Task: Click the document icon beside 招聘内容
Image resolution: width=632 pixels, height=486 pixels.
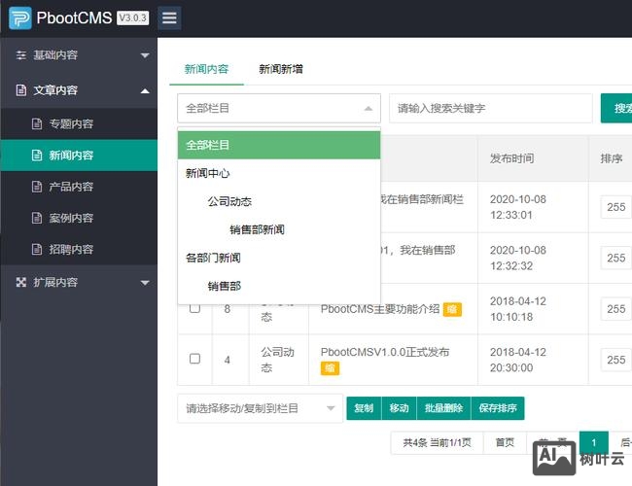Action: 37,250
